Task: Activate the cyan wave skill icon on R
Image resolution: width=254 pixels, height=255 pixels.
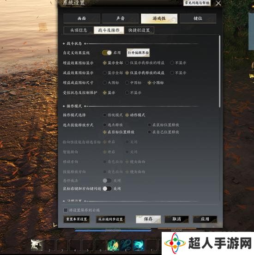Action: (x=139, y=245)
